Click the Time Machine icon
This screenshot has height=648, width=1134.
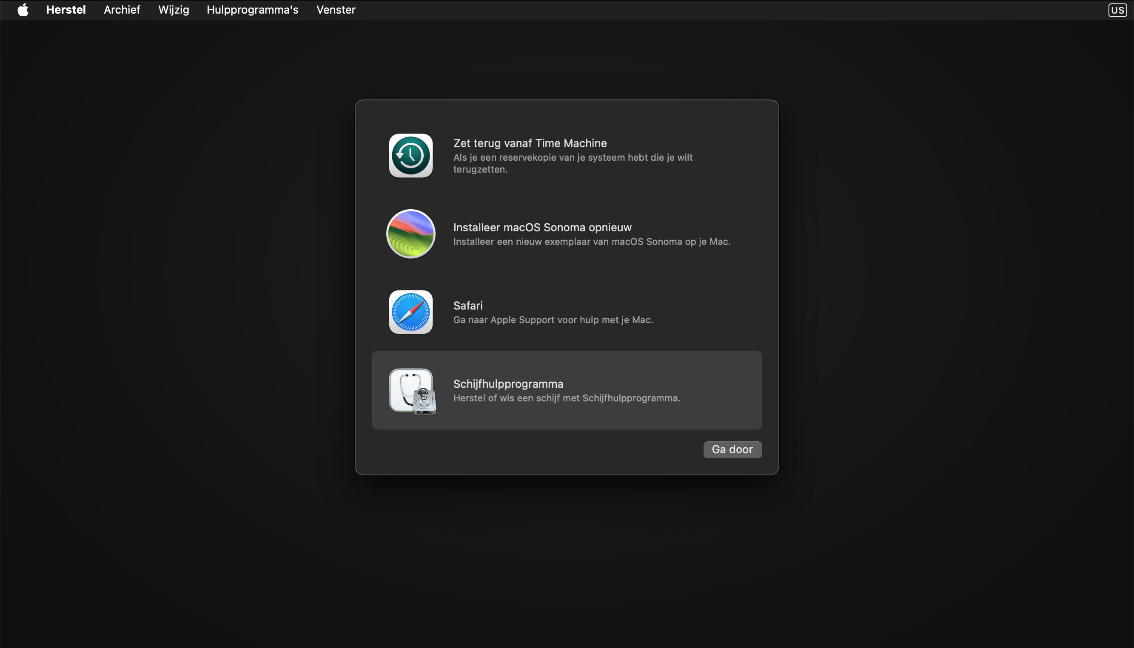point(410,156)
